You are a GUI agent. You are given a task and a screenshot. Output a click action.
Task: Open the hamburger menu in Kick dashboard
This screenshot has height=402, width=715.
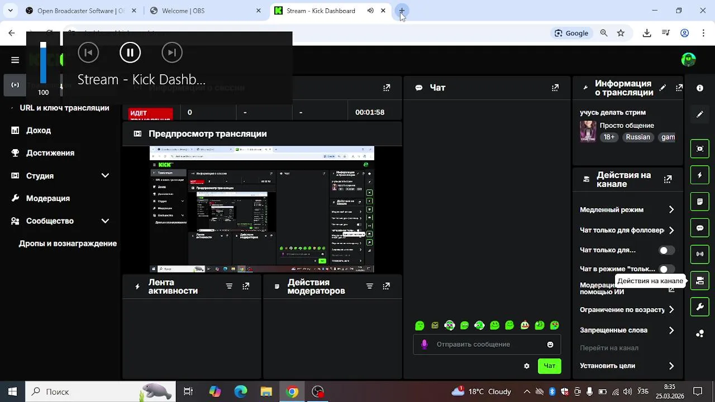[x=15, y=60]
